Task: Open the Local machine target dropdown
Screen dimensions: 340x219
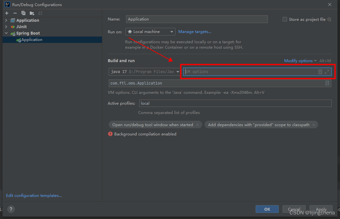Action: tap(172, 31)
